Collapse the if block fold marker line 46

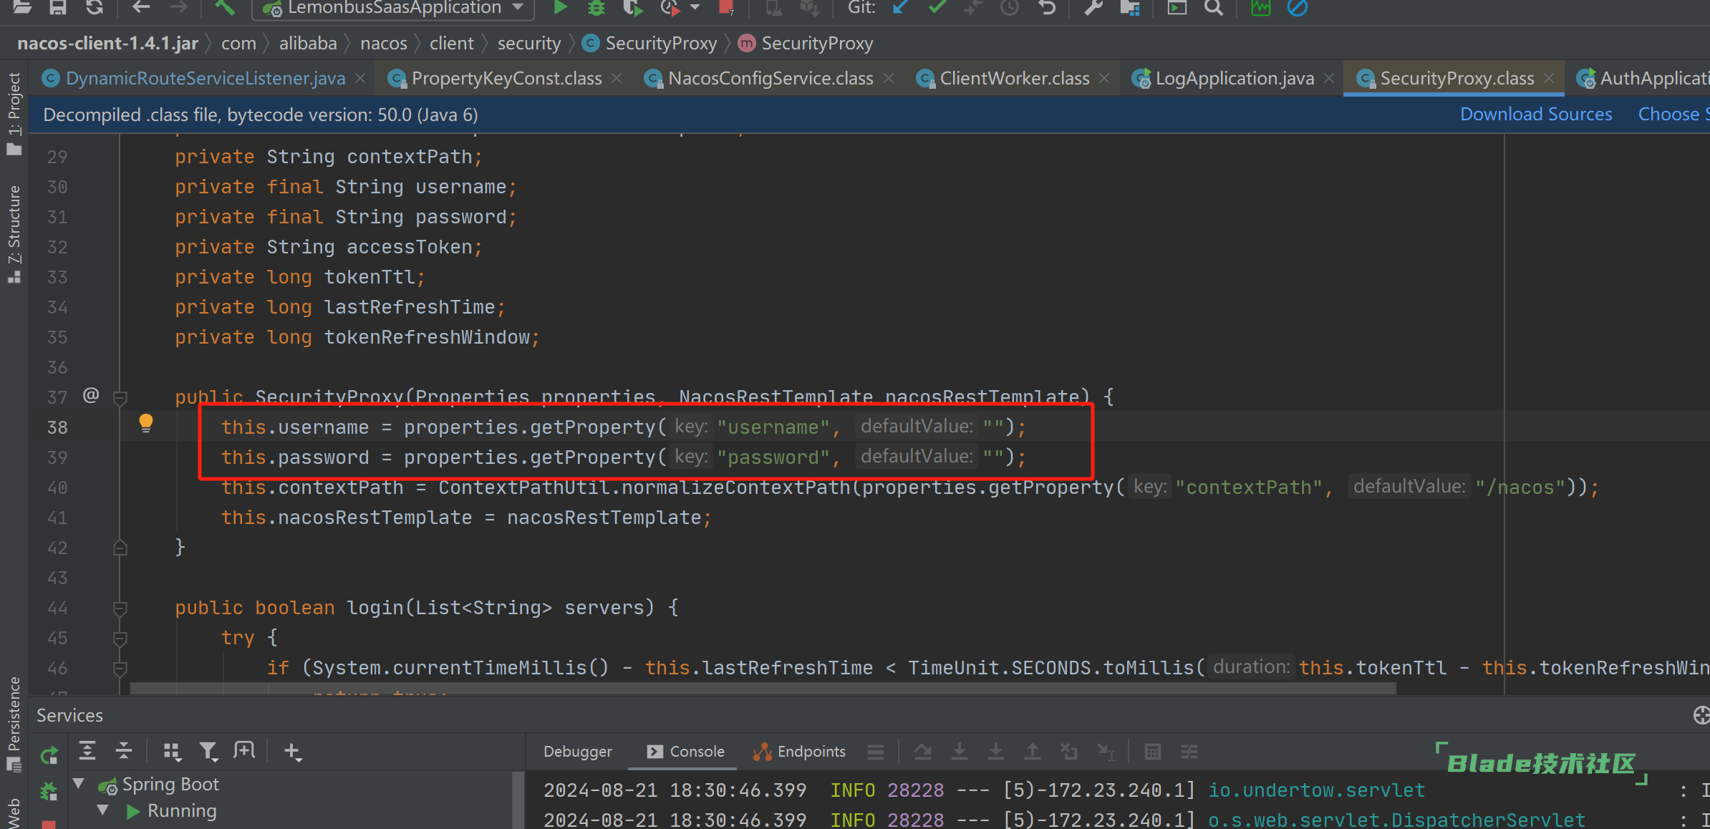point(120,669)
